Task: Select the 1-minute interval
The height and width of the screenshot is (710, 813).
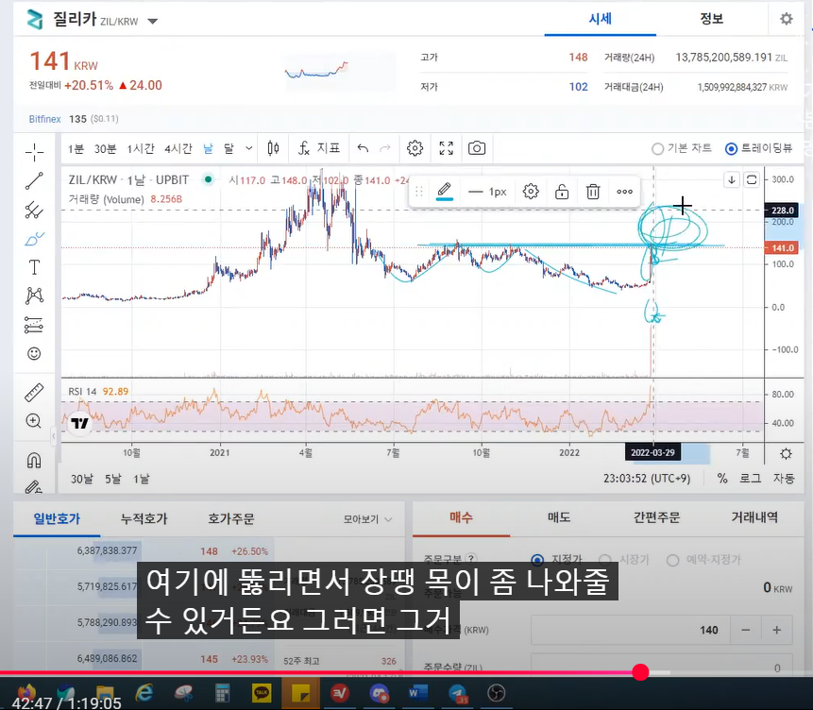Action: click(76, 149)
